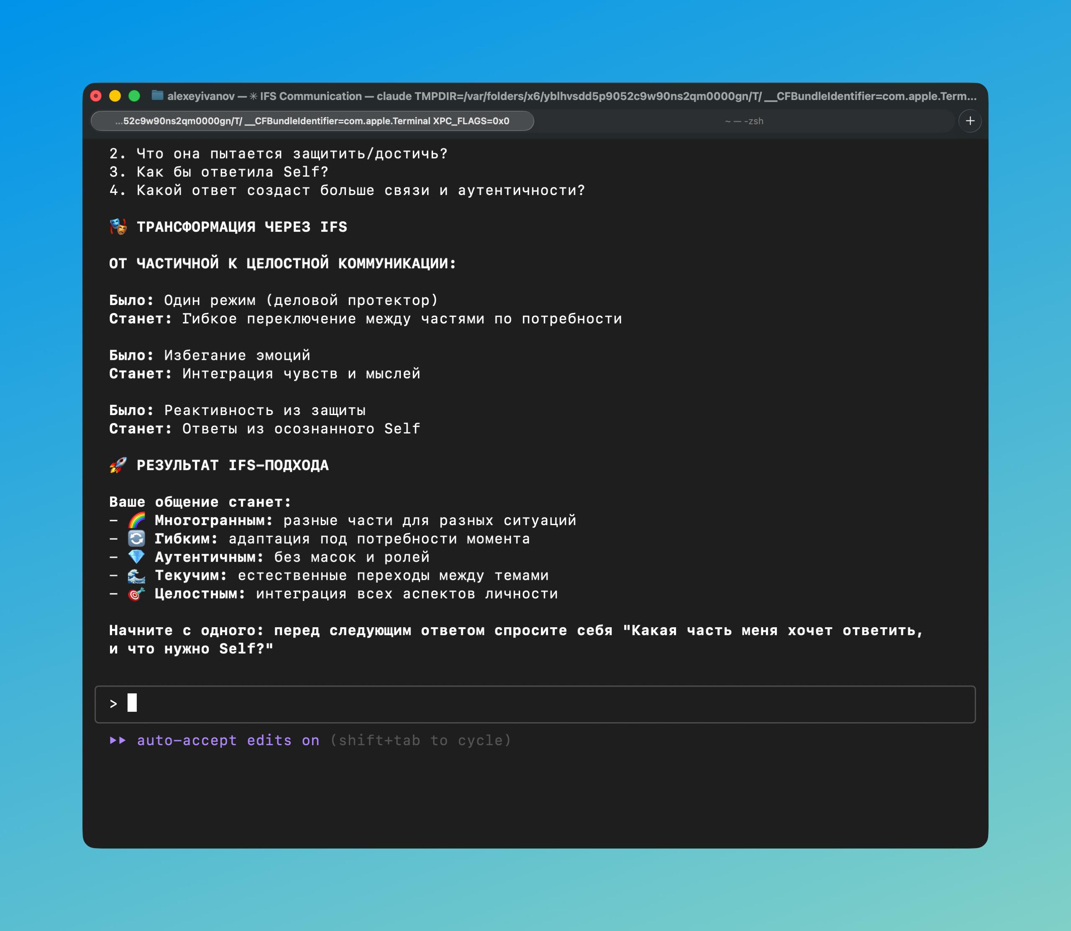Click the ТРАНСФОРМАЦИЯ ЧЕРЕЗ IFS heading

pyautogui.click(x=241, y=227)
